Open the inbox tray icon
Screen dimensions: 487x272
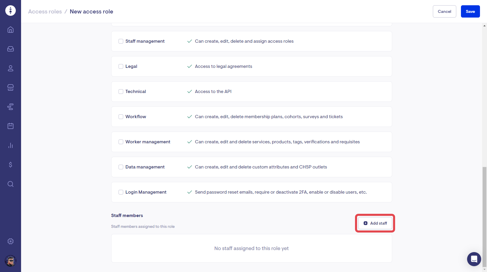pos(11,49)
